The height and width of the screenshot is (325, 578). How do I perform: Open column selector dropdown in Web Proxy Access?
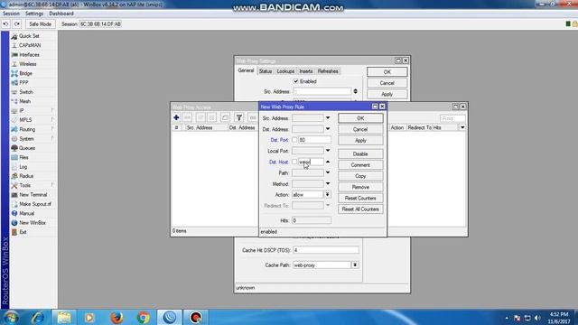tap(462, 127)
